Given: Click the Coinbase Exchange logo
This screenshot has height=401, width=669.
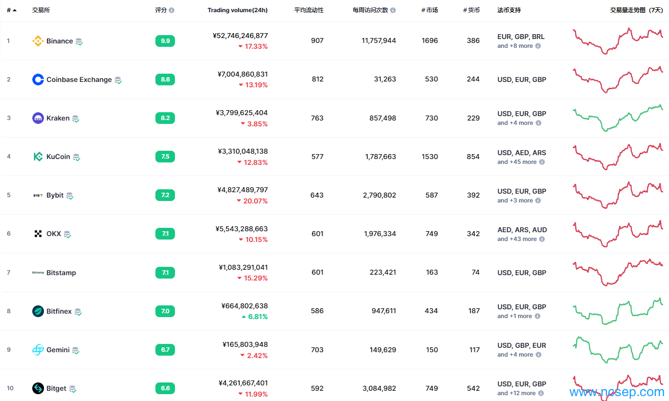Looking at the screenshot, I should coord(38,80).
